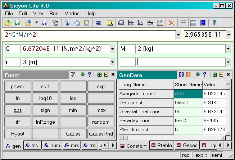
Task: Click the blue horizontal lines toolbar icon
Action: point(99,23)
